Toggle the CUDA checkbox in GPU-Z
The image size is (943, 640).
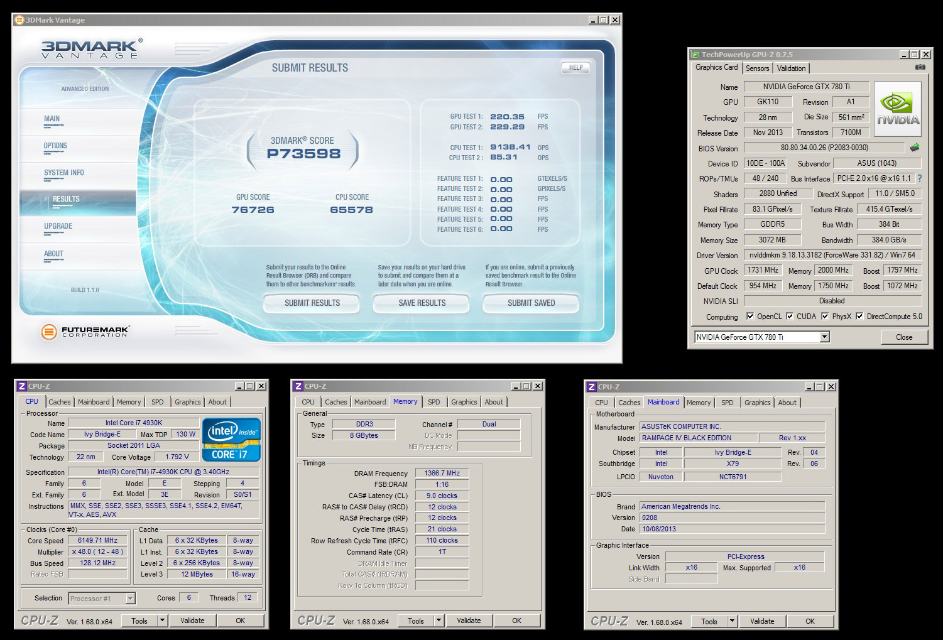(790, 316)
